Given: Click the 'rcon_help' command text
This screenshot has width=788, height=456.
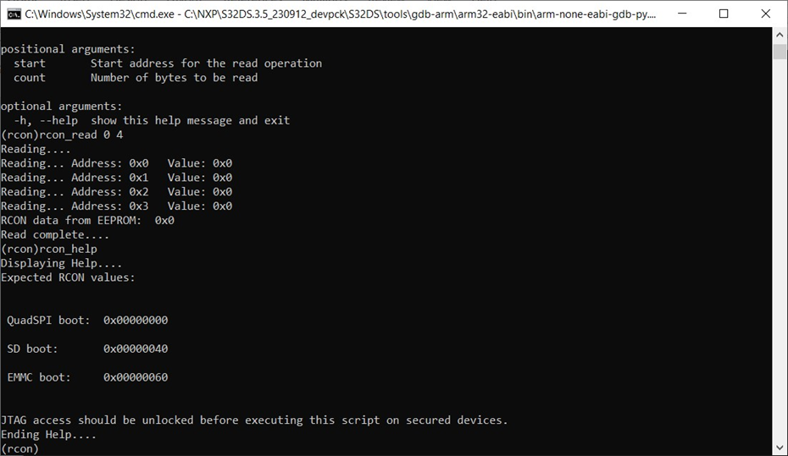Looking at the screenshot, I should tap(68, 249).
